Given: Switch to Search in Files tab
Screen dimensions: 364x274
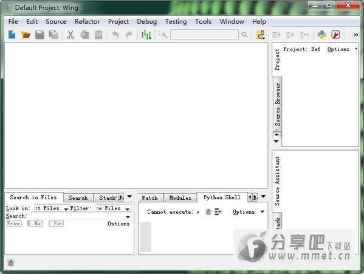Looking at the screenshot, I should (x=33, y=197).
